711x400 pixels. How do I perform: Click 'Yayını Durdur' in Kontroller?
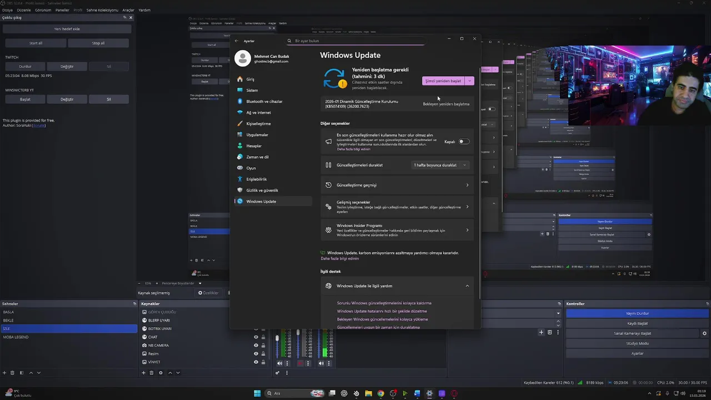click(x=637, y=313)
